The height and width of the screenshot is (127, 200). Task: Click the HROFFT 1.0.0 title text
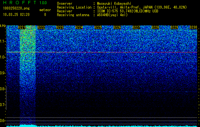pyautogui.click(x=25, y=3)
